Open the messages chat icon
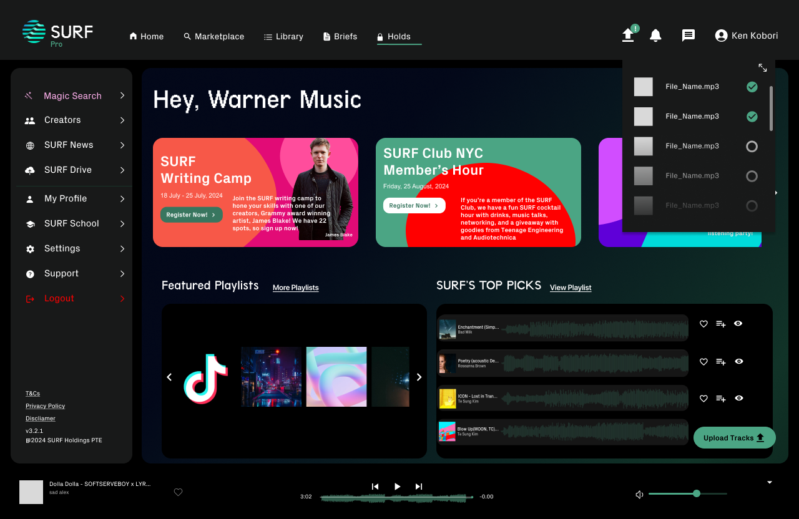This screenshot has width=799, height=519. [689, 36]
